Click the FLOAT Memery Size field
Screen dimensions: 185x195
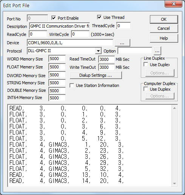click(x=57, y=67)
